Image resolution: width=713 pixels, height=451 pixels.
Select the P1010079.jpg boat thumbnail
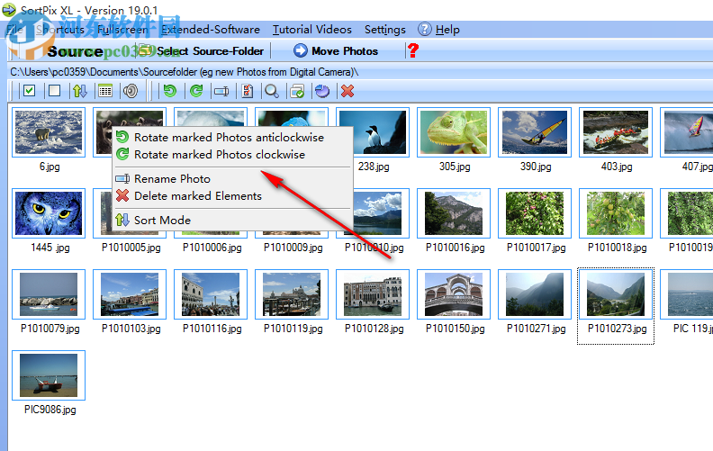point(49,294)
